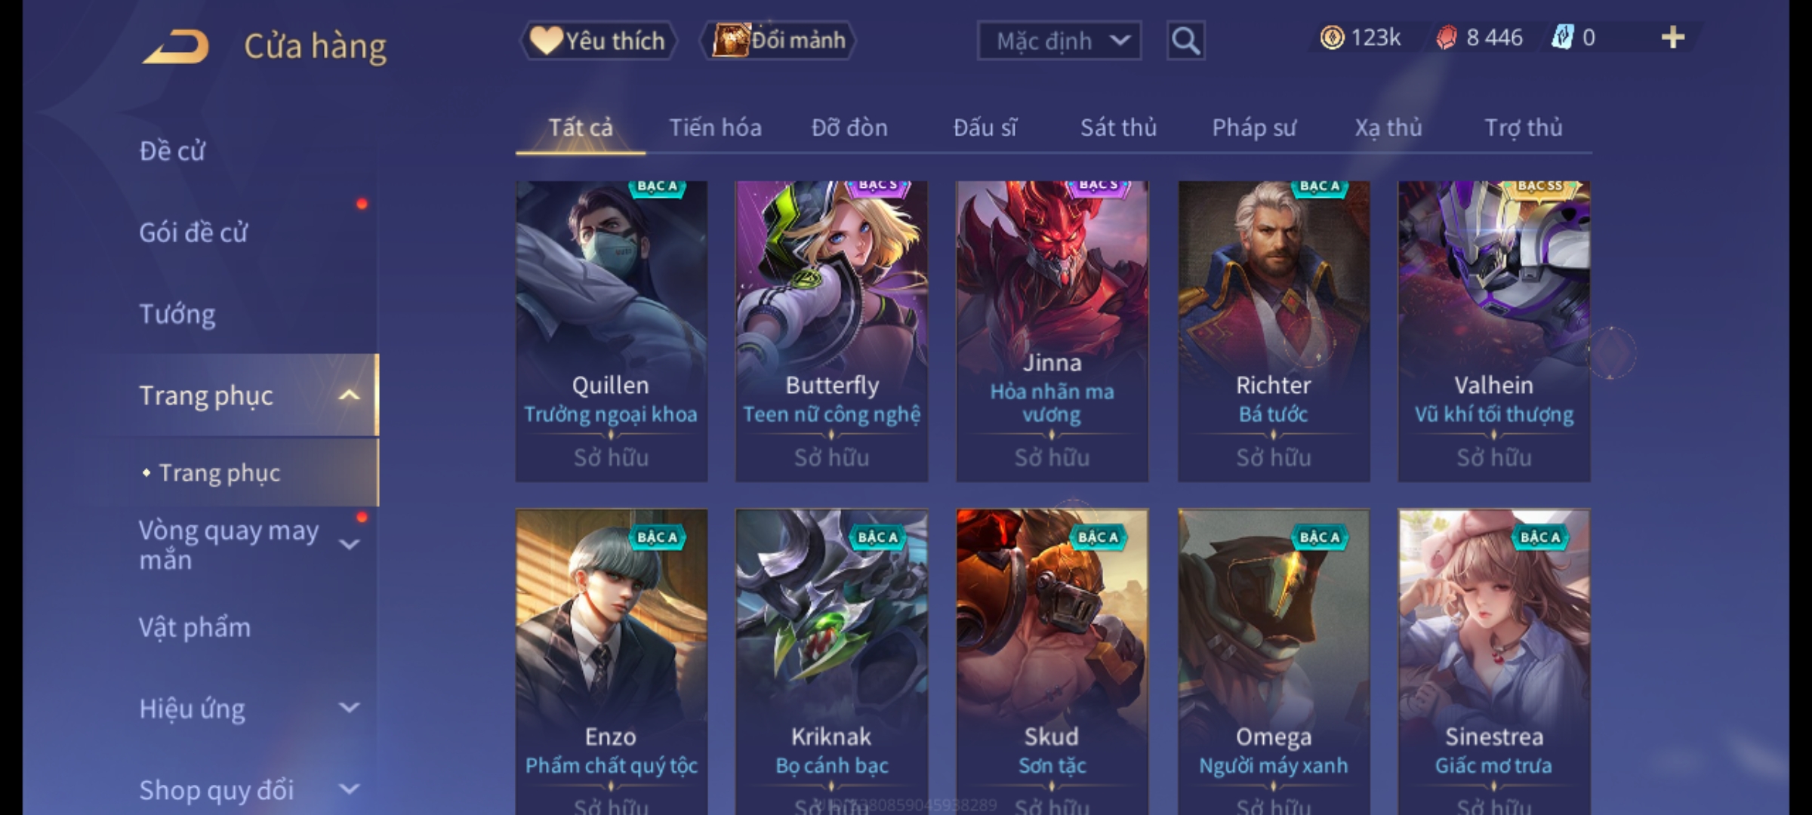Screen dimensions: 1812x815
Task: Open Gói đề cử in sidebar
Action: coord(193,232)
